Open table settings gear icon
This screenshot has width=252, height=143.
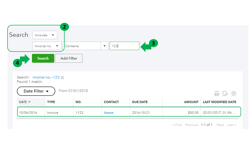(x=234, y=94)
